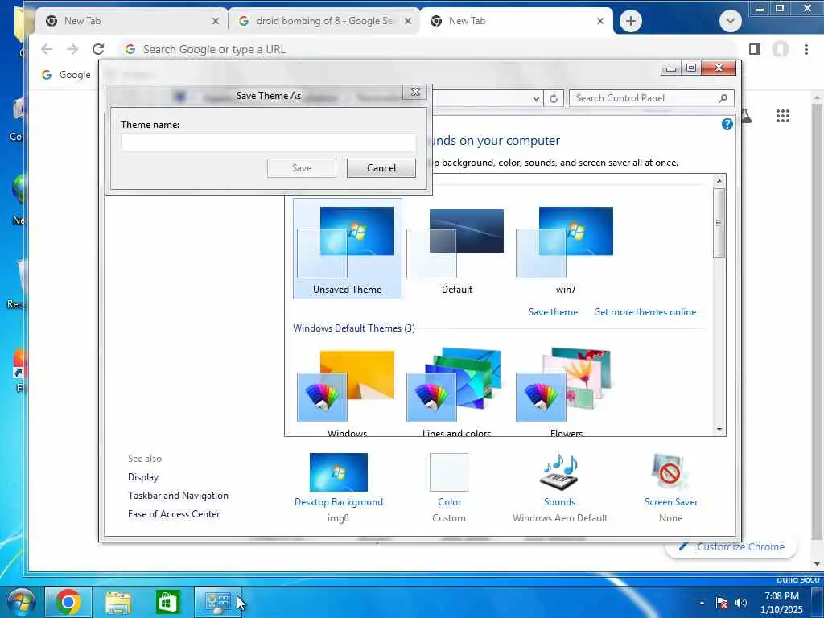Image resolution: width=824 pixels, height=618 pixels.
Task: Open Chrome from the taskbar
Action: point(68,602)
